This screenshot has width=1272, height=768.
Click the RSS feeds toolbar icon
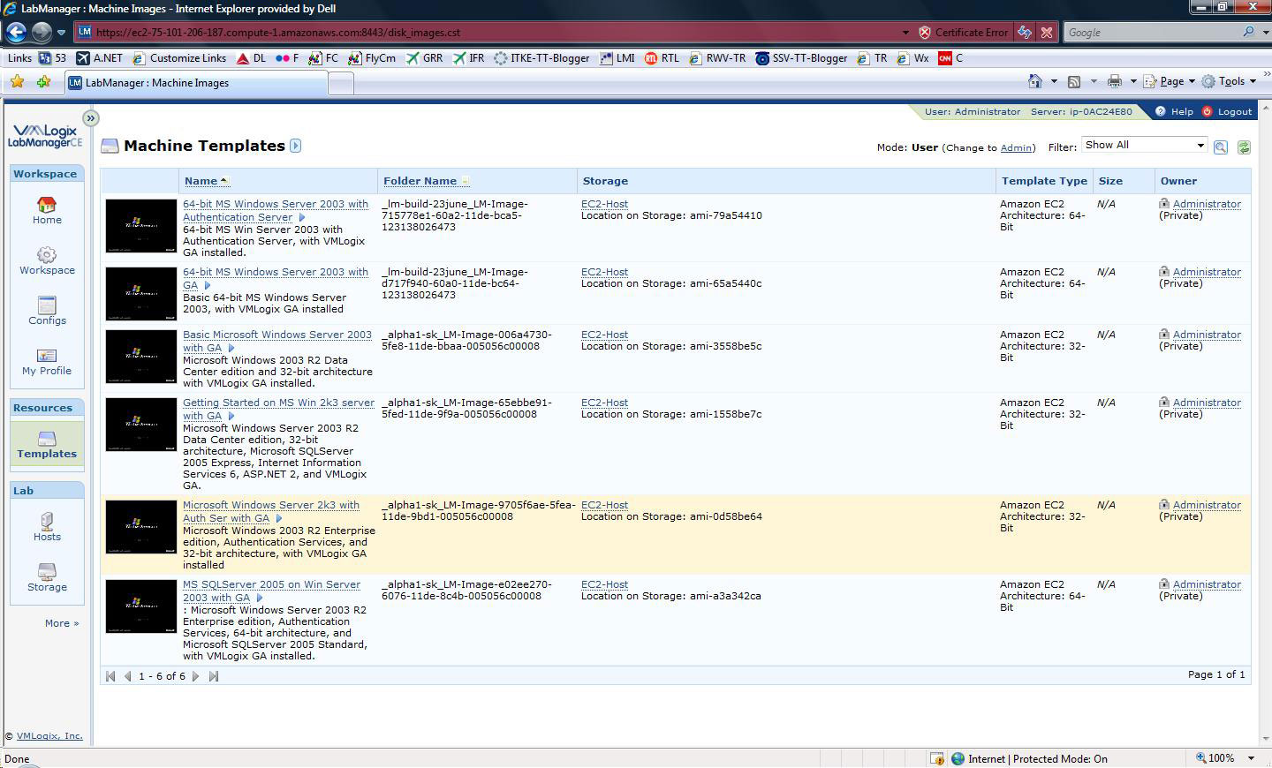(1074, 81)
